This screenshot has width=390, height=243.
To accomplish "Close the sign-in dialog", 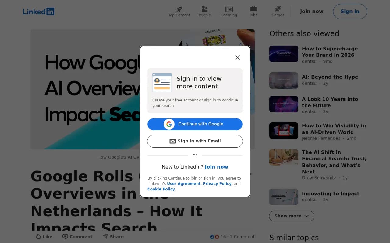I will coord(238,58).
